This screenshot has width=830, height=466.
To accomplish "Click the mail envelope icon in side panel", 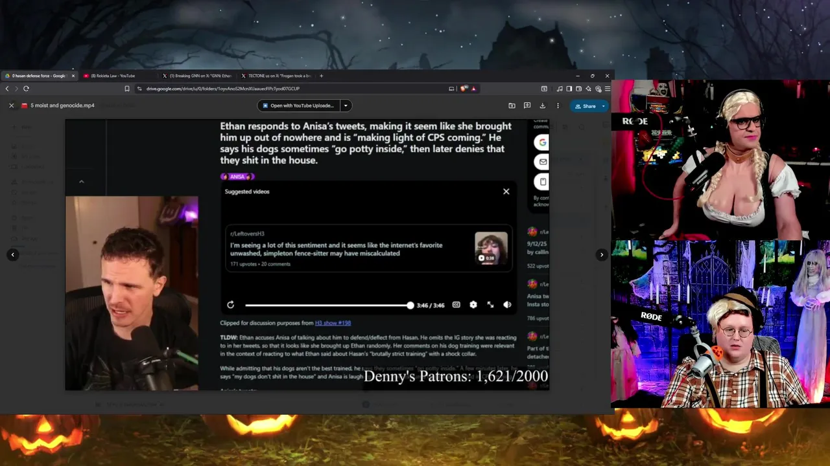I will pos(543,162).
